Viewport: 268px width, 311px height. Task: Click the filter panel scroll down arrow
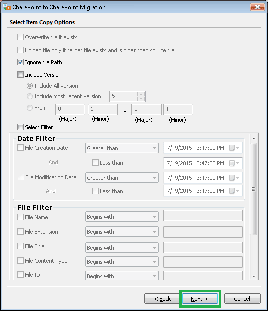tap(254, 276)
